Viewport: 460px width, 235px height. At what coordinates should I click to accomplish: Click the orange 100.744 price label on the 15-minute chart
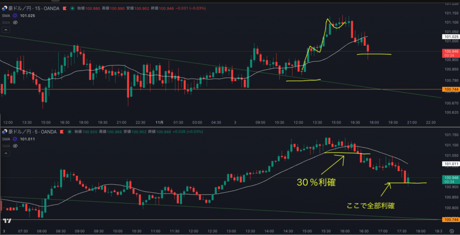point(450,89)
